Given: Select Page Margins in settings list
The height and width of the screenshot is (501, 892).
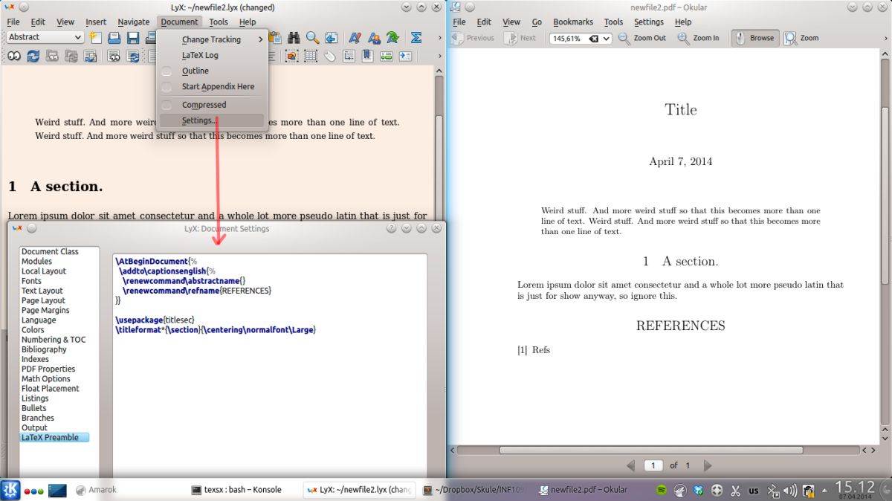Looking at the screenshot, I should click(x=45, y=310).
